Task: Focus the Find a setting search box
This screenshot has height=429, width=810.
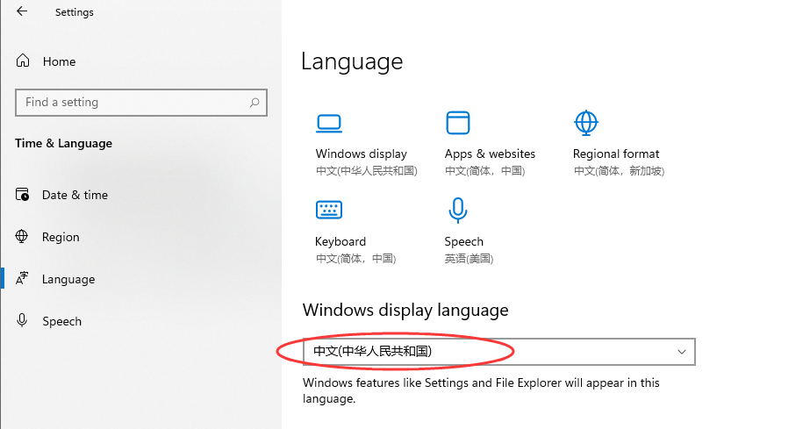Action: coord(141,103)
